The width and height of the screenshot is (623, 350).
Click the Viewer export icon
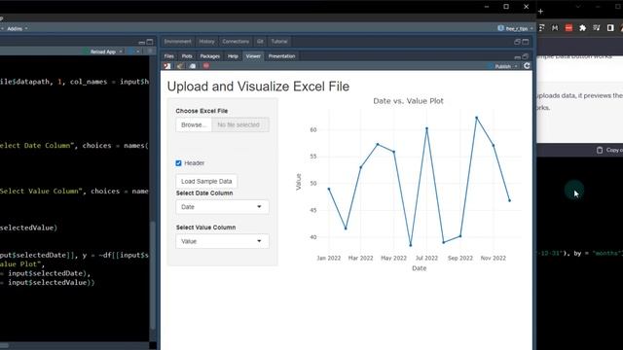[193, 66]
